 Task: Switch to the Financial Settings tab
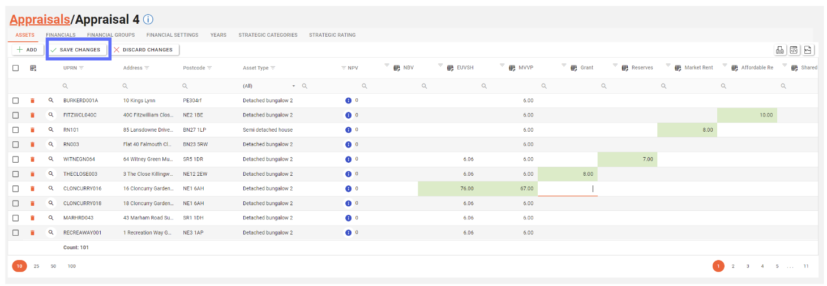click(x=172, y=35)
